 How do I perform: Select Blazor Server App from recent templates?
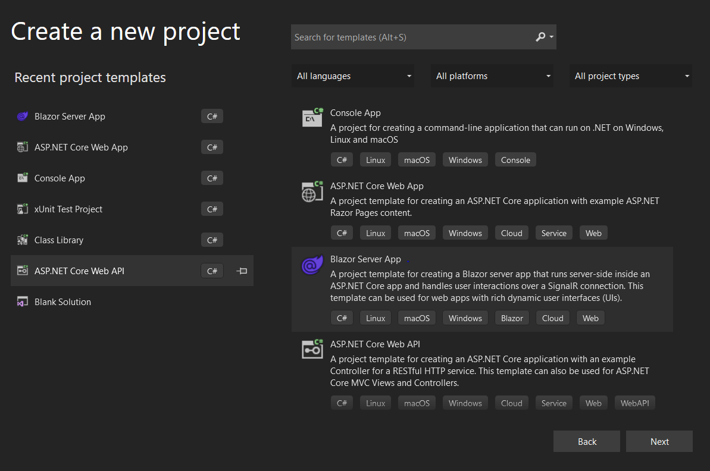point(70,116)
